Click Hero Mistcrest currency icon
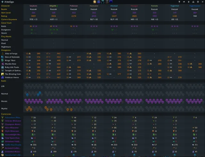205x157 pixels. [x=3, y=128]
